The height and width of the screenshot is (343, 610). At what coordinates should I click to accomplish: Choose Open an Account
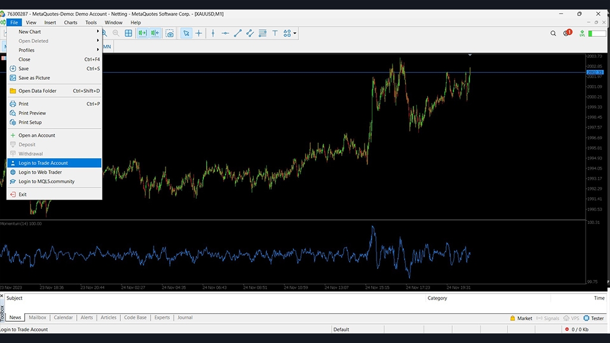(x=54, y=135)
